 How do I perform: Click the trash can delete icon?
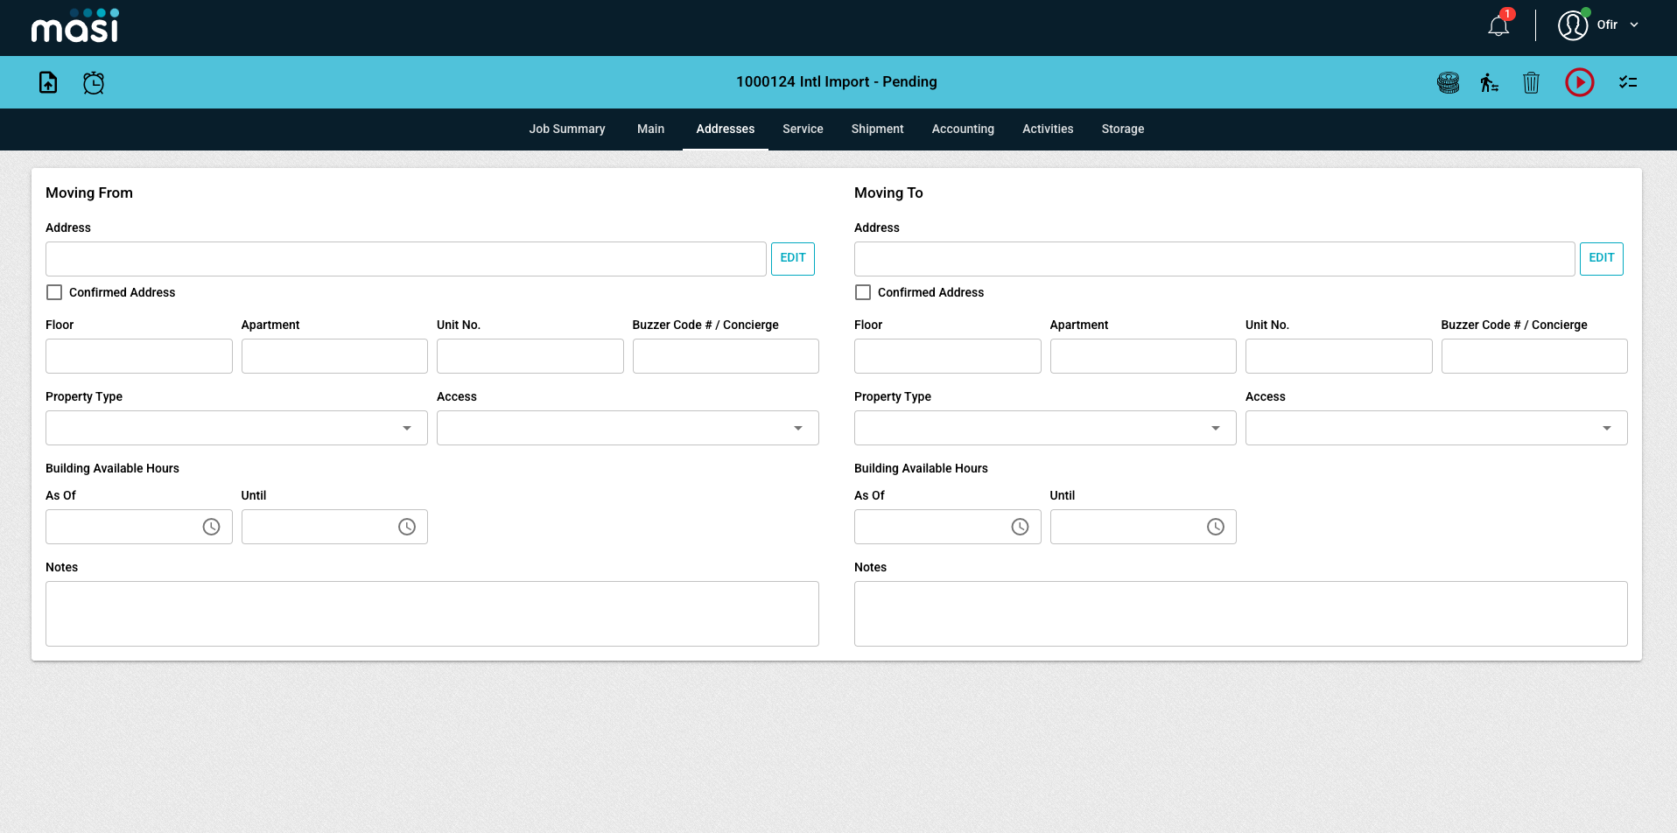(x=1531, y=82)
